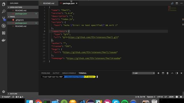Open Google Chrome from the dock
Screen dimensions: 184x103
click(x=38, y=102)
